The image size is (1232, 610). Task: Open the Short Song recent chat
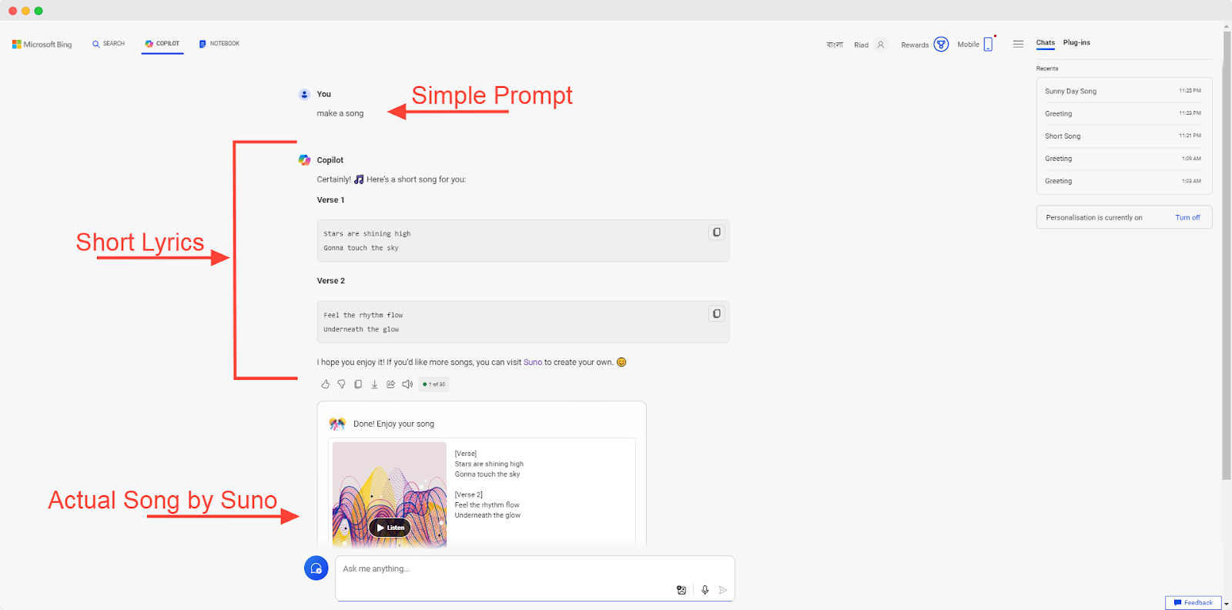(1123, 136)
